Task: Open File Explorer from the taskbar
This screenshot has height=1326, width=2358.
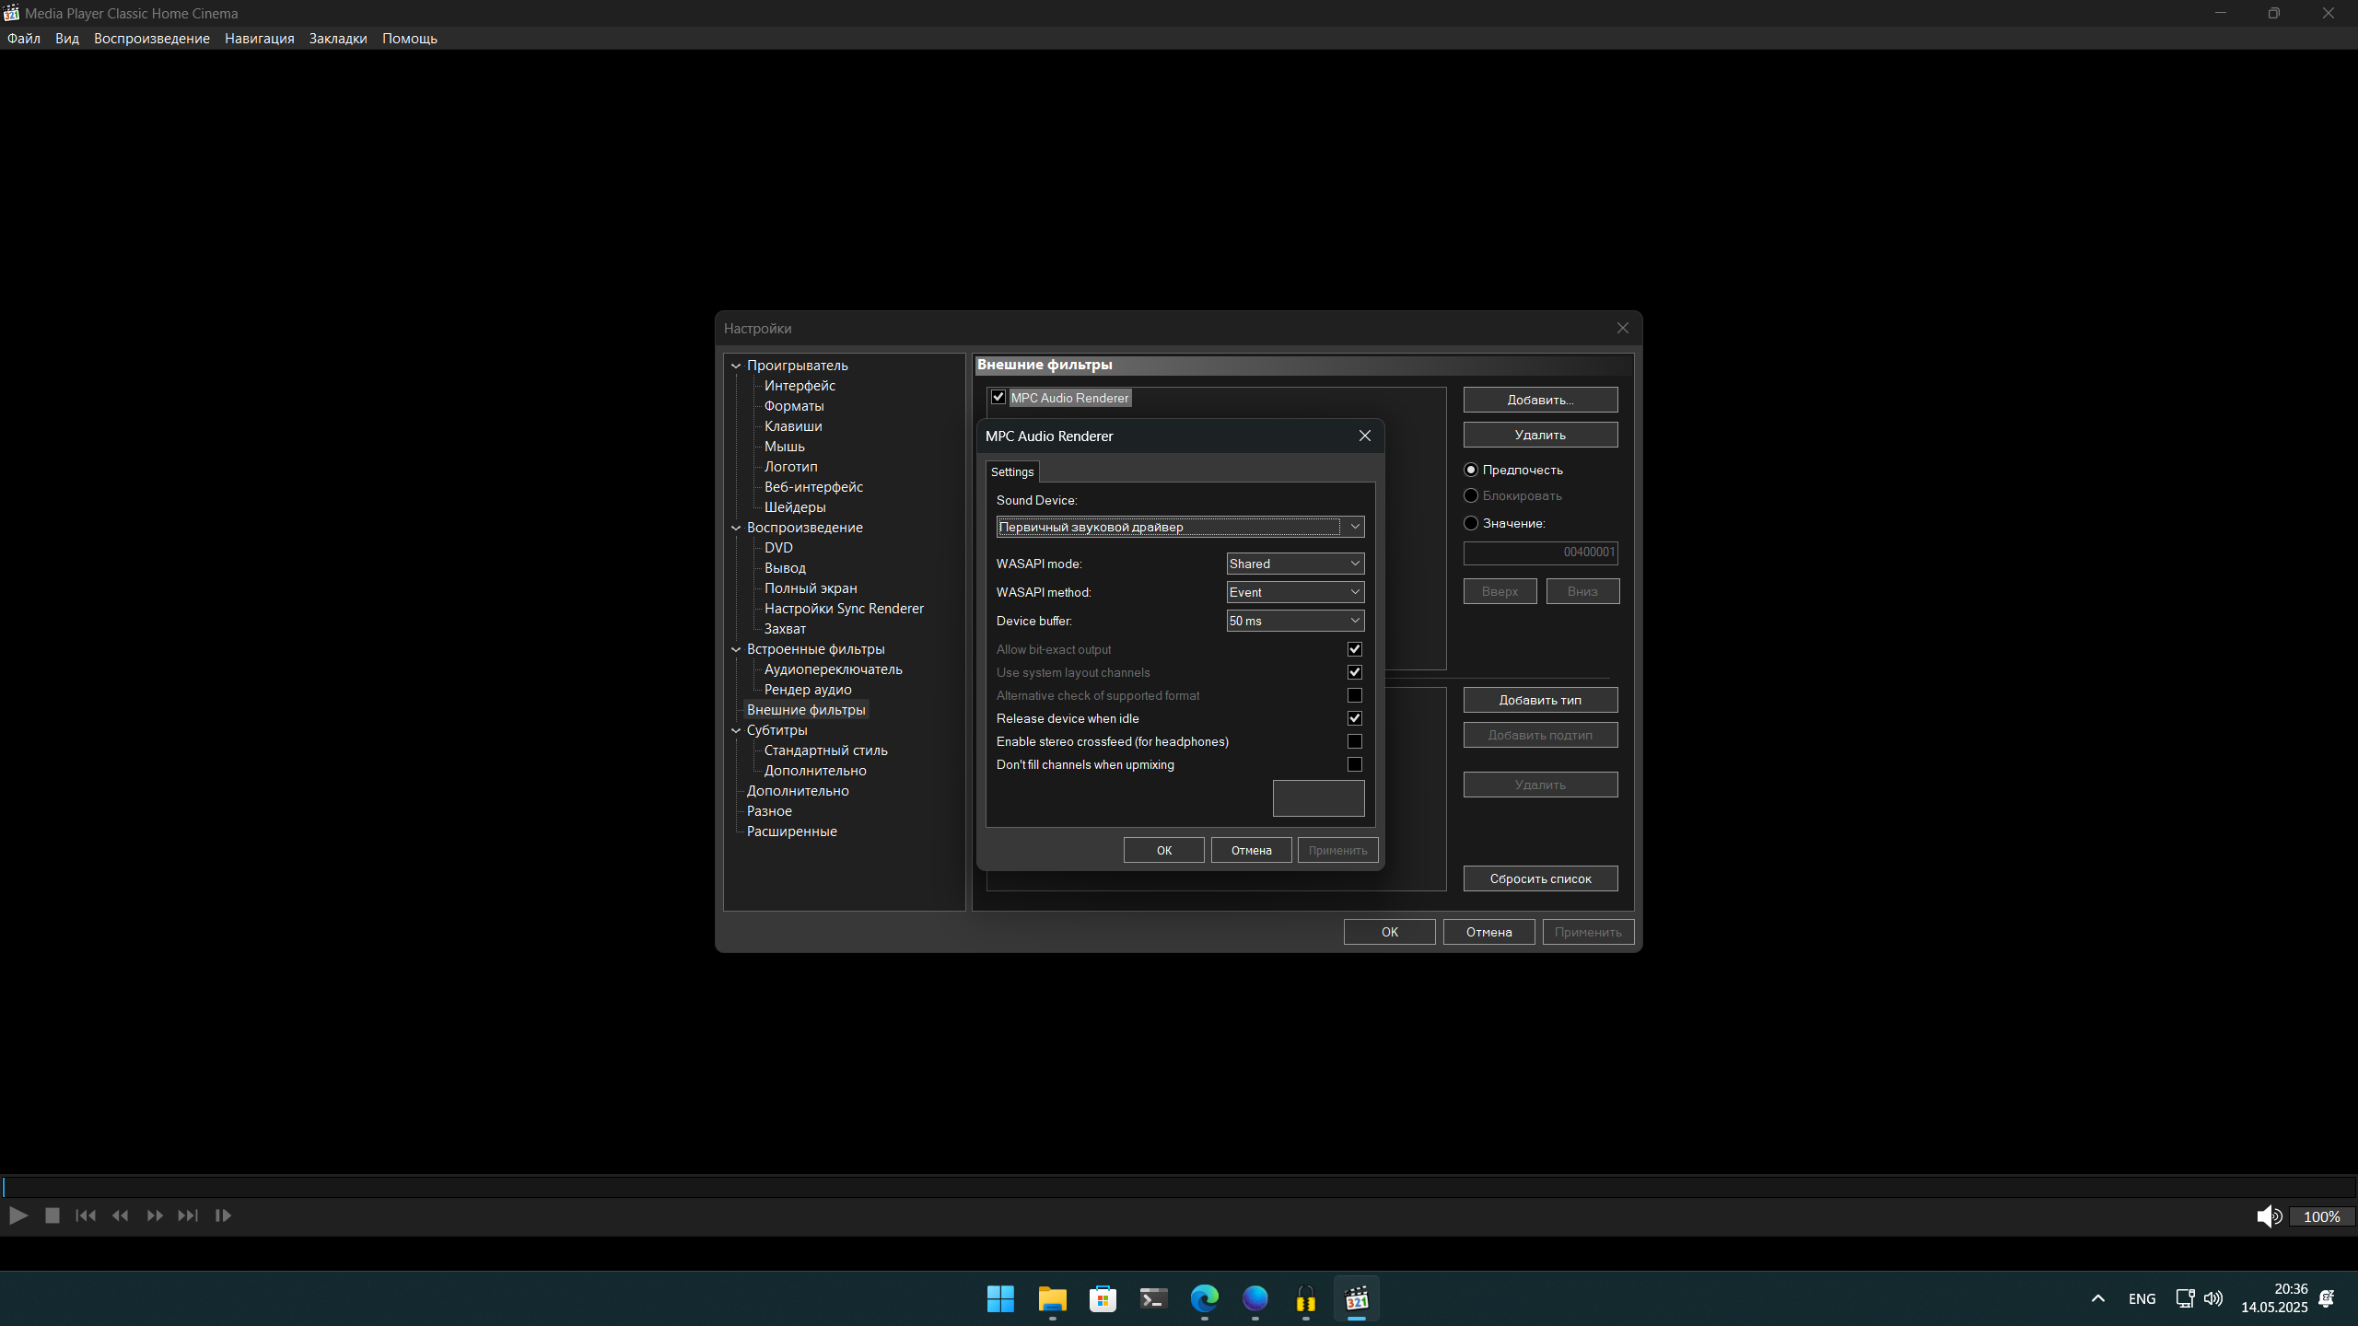Action: point(1052,1299)
